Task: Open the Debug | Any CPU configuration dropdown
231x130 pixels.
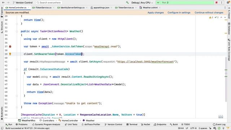Action: [142, 3]
